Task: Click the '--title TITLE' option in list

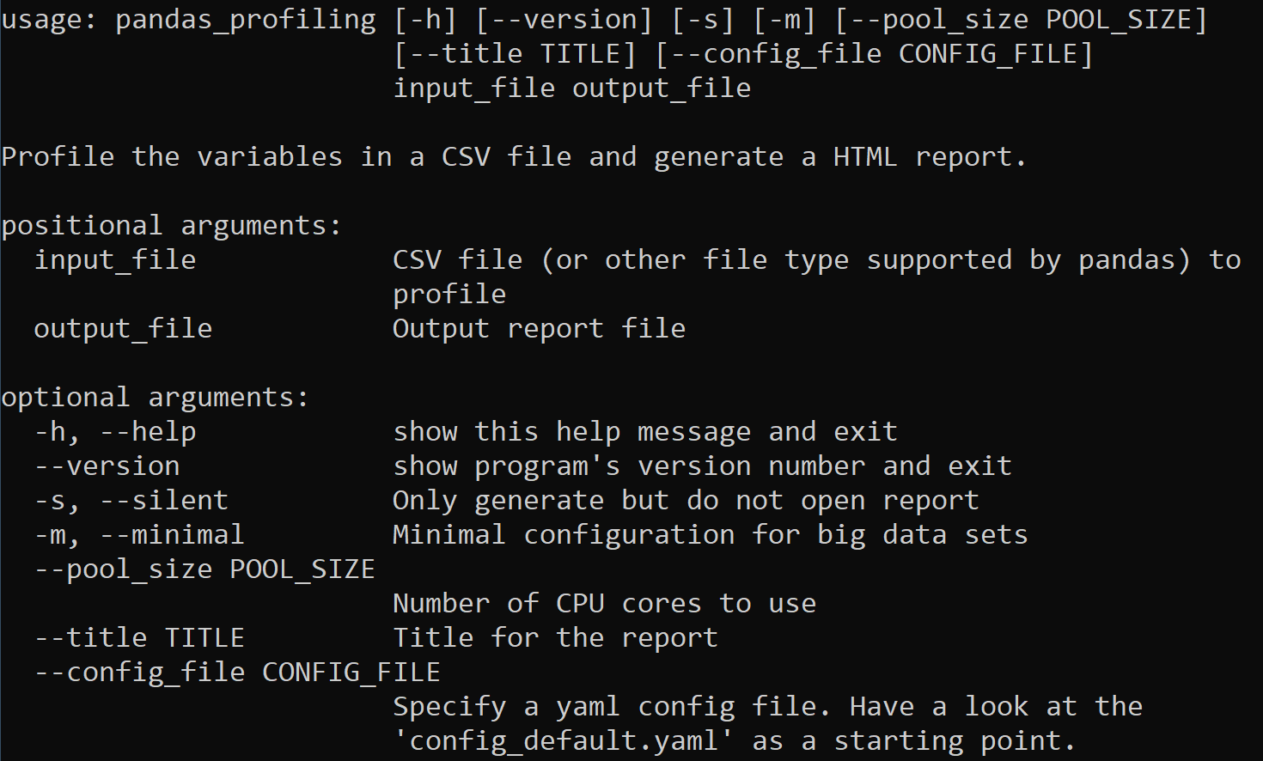Action: (x=139, y=638)
